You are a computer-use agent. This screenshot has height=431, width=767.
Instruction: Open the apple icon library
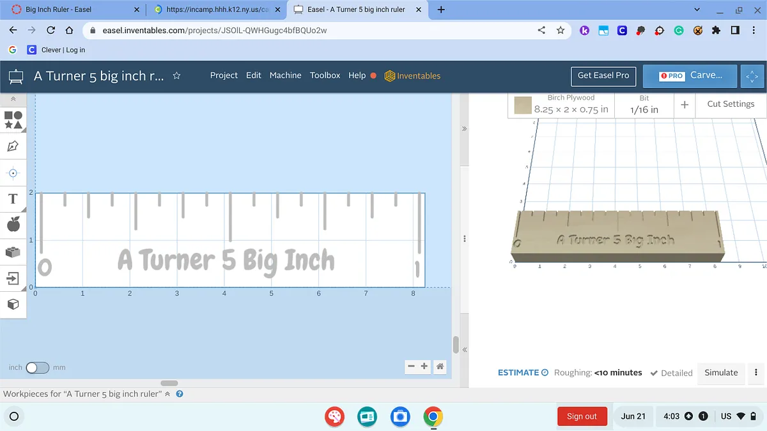[13, 224]
